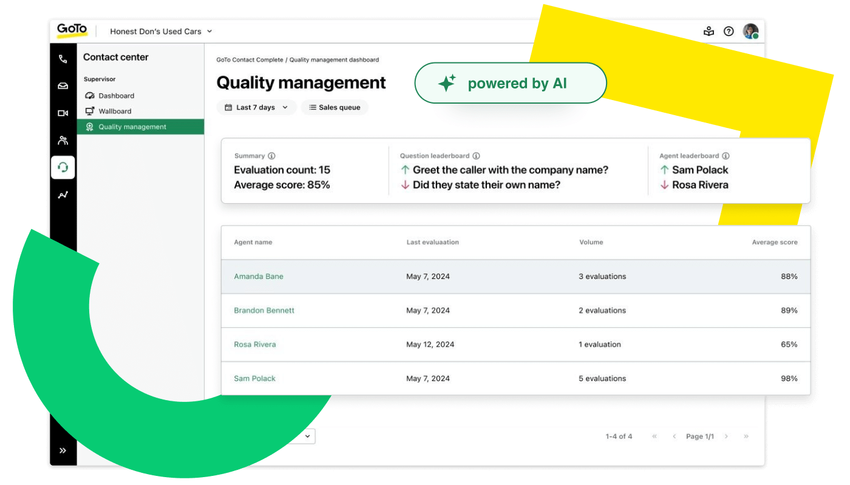The height and width of the screenshot is (485, 850).
Task: Select the Contact center headset icon
Action: [63, 167]
